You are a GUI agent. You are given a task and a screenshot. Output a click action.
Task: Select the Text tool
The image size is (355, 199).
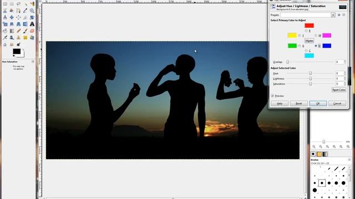[32, 24]
